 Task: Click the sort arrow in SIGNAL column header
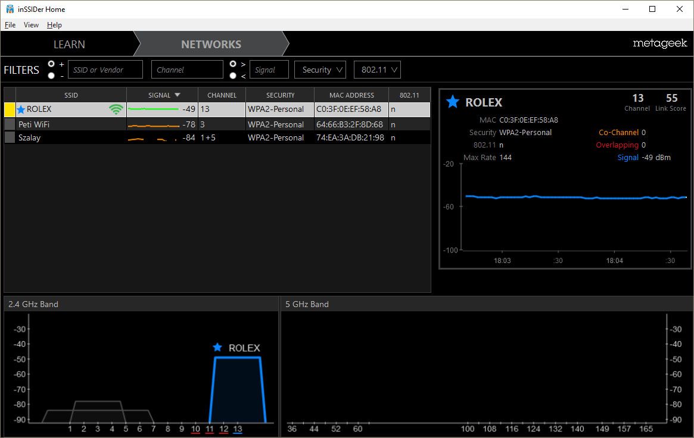tap(178, 95)
